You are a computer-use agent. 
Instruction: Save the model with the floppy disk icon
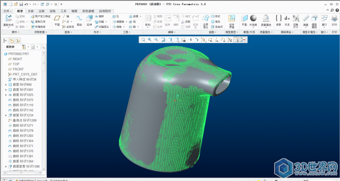coord(21,4)
